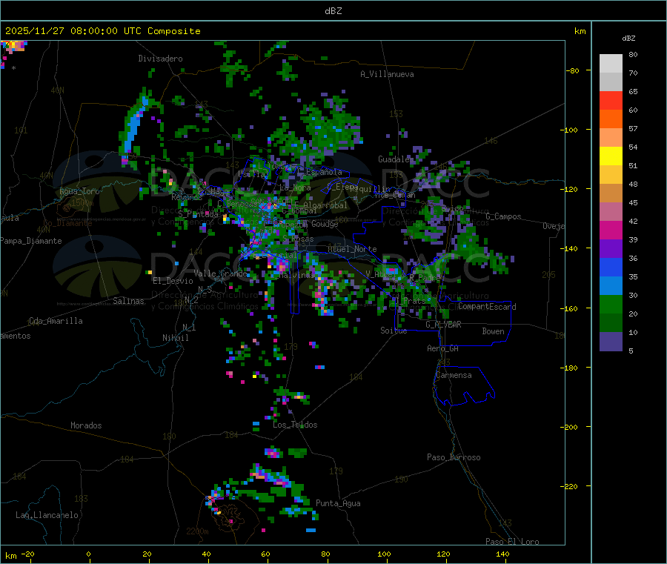The height and width of the screenshot is (564, 667).
Task: Select the 'Paso_Barroso' label
Action: point(454,457)
